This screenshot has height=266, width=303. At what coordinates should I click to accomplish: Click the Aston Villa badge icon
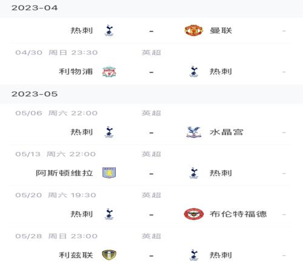click(x=109, y=173)
